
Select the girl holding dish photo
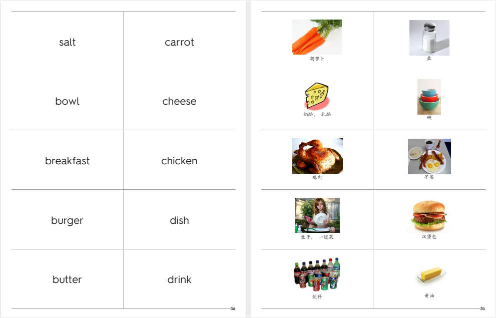(x=317, y=215)
